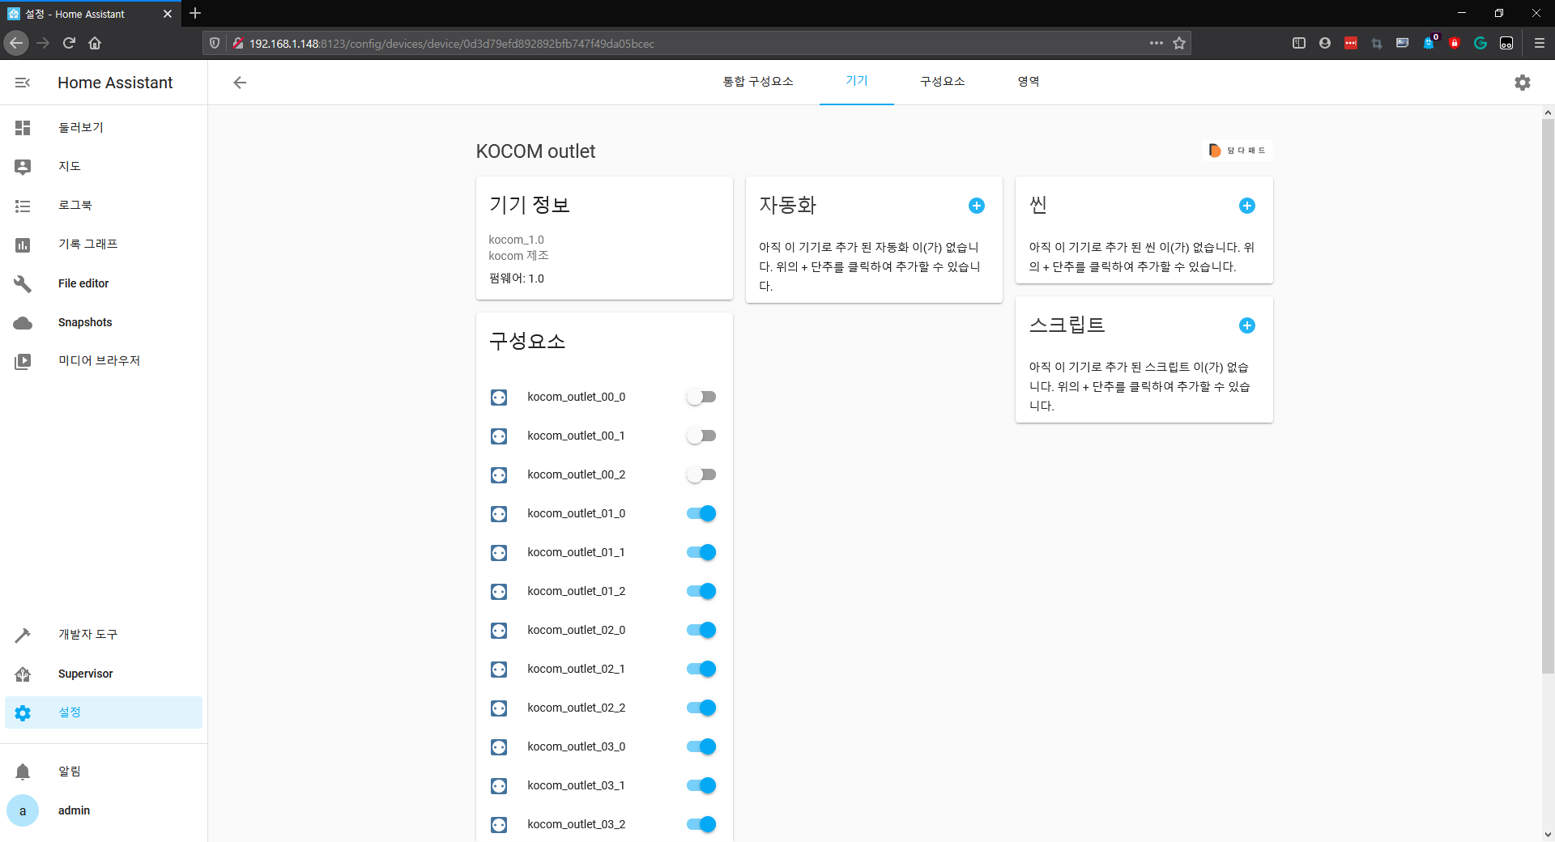
Task: Click the integration logo badge beside device title
Action: (1237, 151)
